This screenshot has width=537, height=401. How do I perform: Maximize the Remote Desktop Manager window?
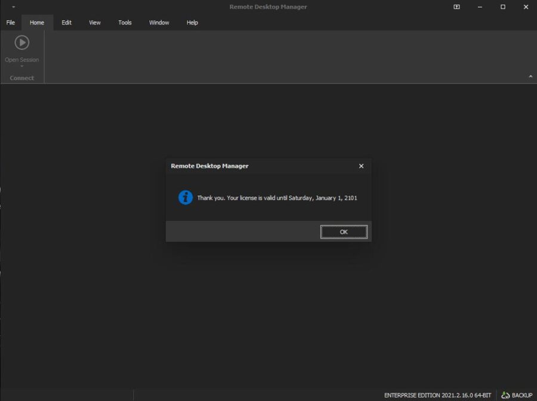point(503,7)
